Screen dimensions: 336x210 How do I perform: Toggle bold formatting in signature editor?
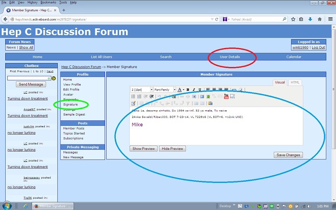point(188,90)
